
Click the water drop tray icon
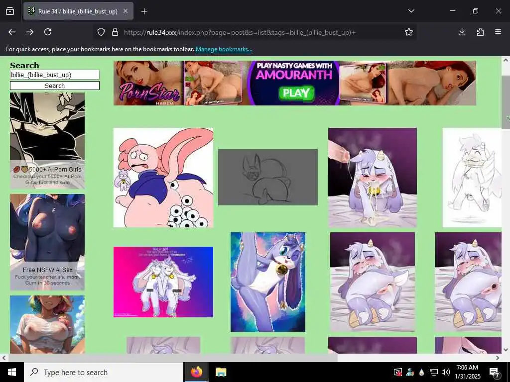point(421,372)
